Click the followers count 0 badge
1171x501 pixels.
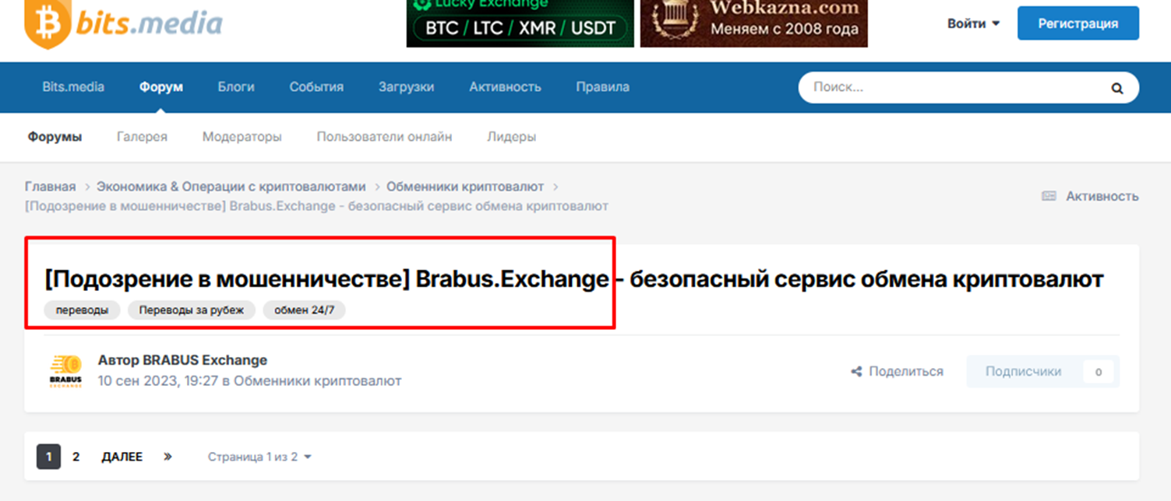(1099, 372)
